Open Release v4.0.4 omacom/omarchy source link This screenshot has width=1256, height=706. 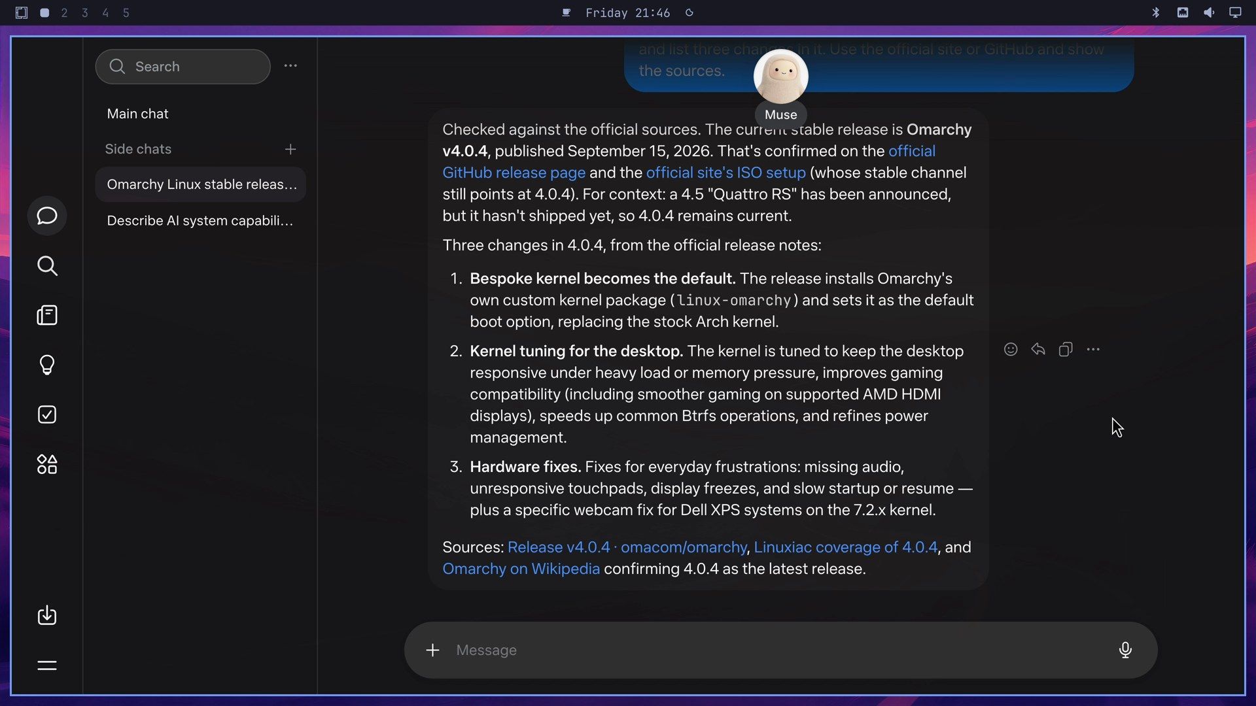coord(627,547)
